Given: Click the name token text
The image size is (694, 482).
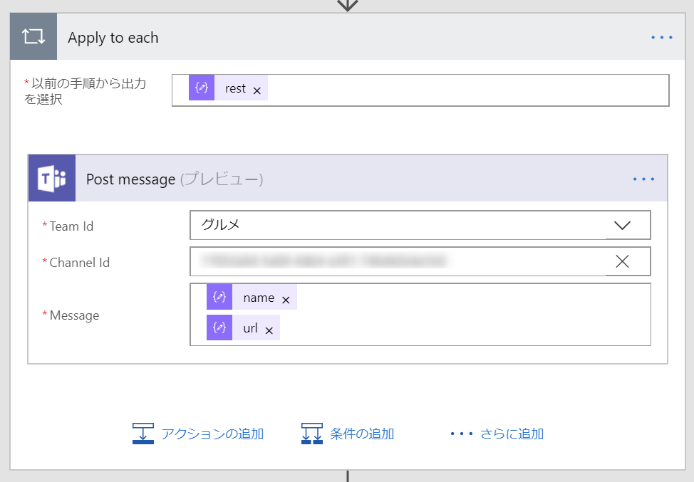Looking at the screenshot, I should pyautogui.click(x=259, y=298).
